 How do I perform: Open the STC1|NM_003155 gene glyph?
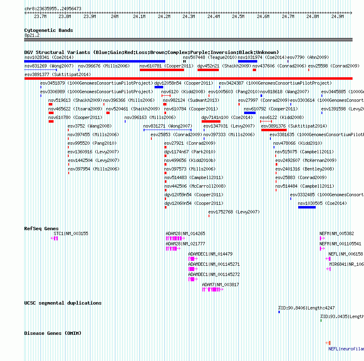point(54,238)
